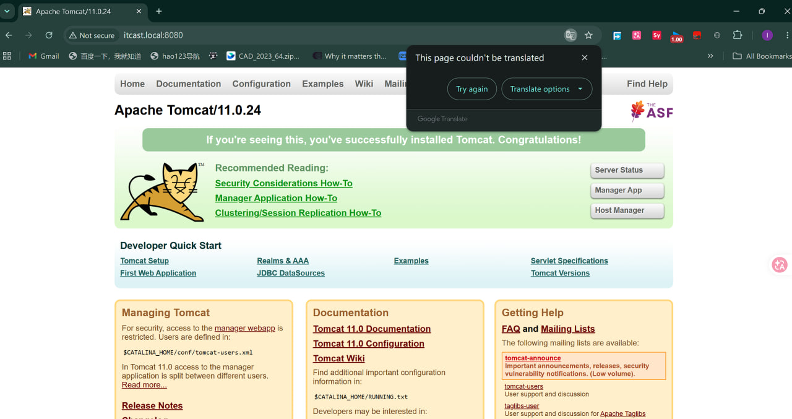Open the Documentation nav item

tap(189, 84)
